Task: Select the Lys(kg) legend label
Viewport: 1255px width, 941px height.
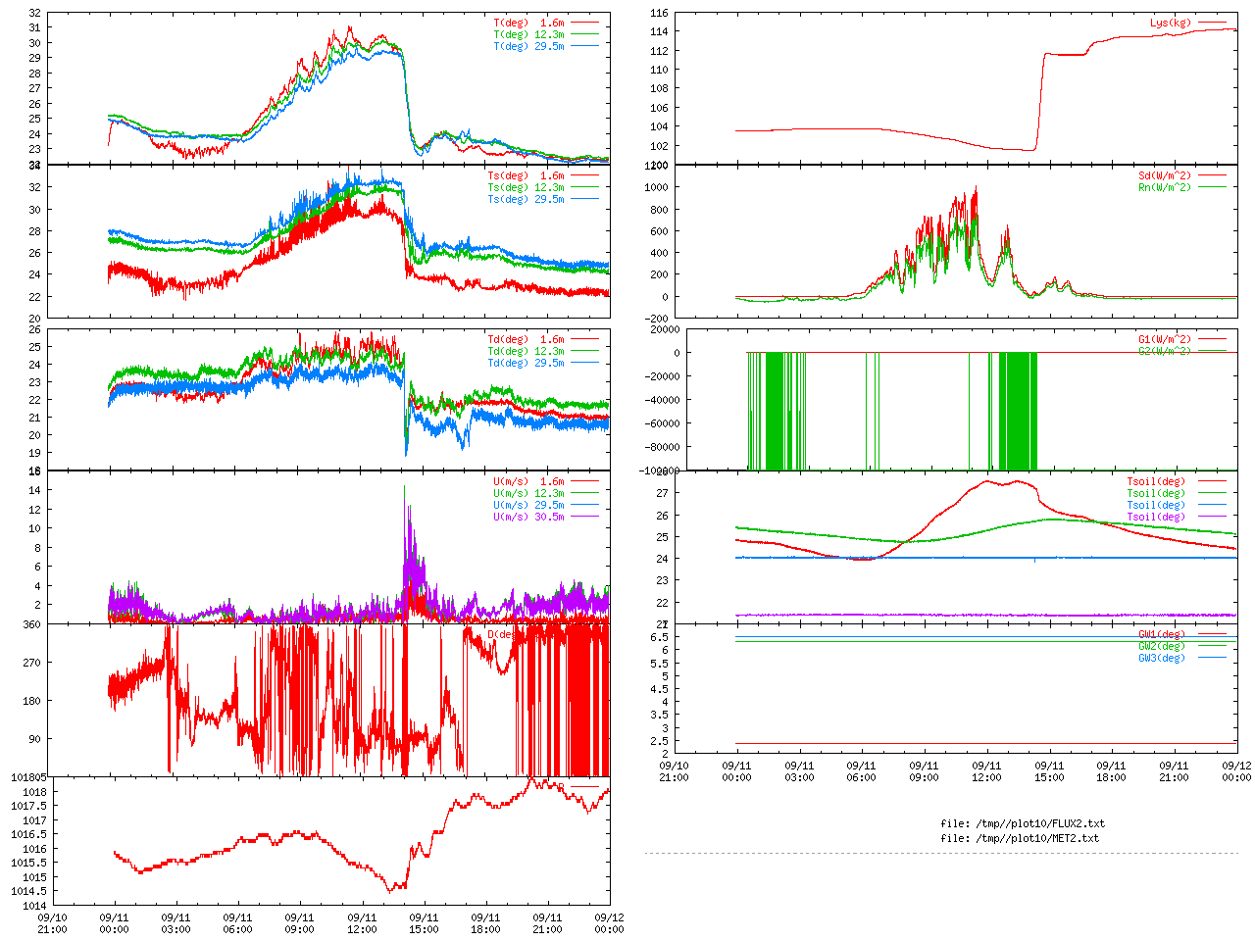Action: 1172,23
